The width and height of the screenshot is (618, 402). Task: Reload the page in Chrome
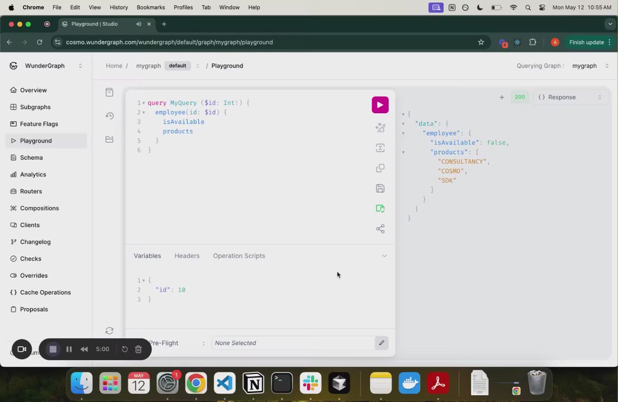pos(40,42)
